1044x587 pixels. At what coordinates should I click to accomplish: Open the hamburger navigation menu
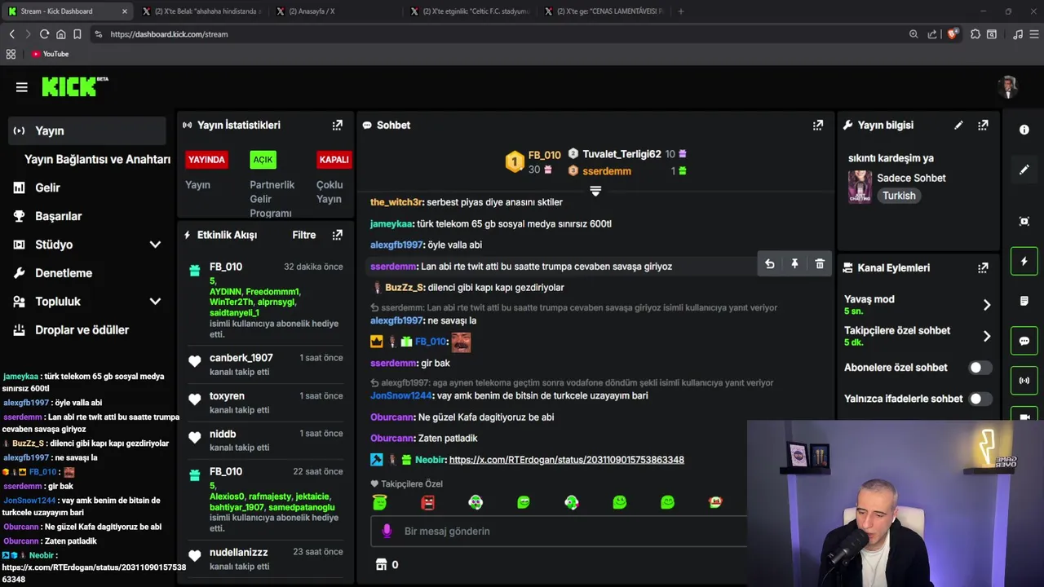coord(22,87)
